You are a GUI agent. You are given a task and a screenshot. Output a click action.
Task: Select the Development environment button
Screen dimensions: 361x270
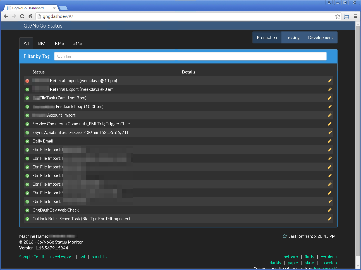[320, 38]
